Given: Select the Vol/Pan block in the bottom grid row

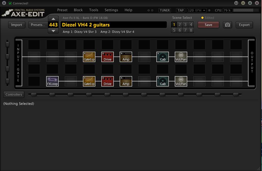Looking at the screenshot, I should 181,81.
